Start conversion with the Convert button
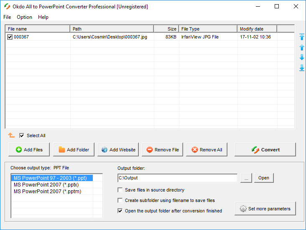 click(x=265, y=150)
